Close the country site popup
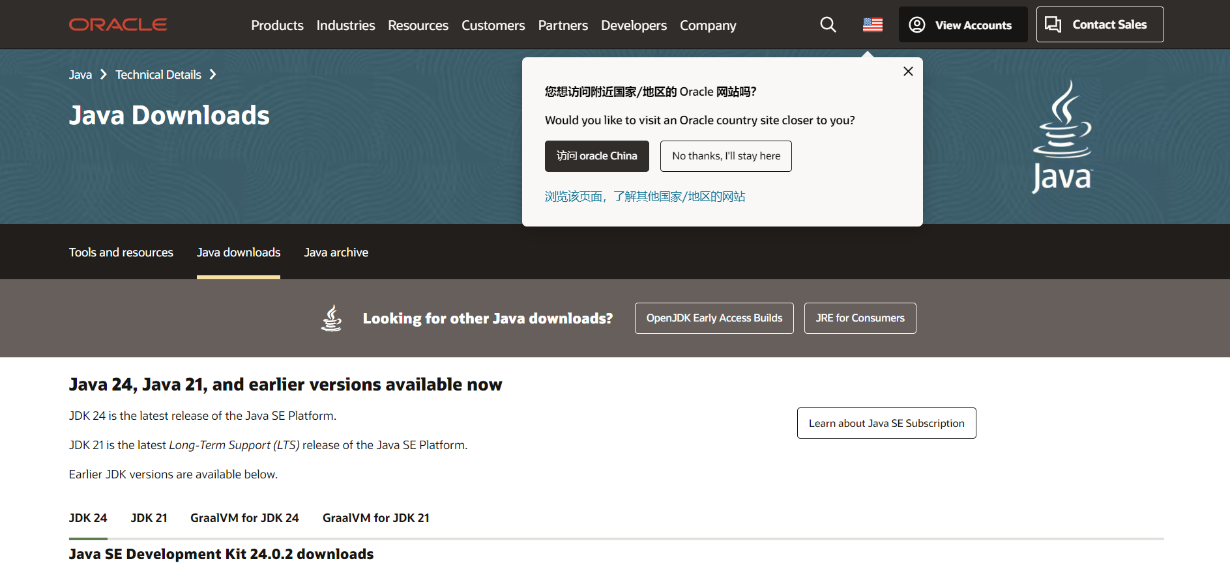Image resolution: width=1230 pixels, height=563 pixels. tap(908, 72)
